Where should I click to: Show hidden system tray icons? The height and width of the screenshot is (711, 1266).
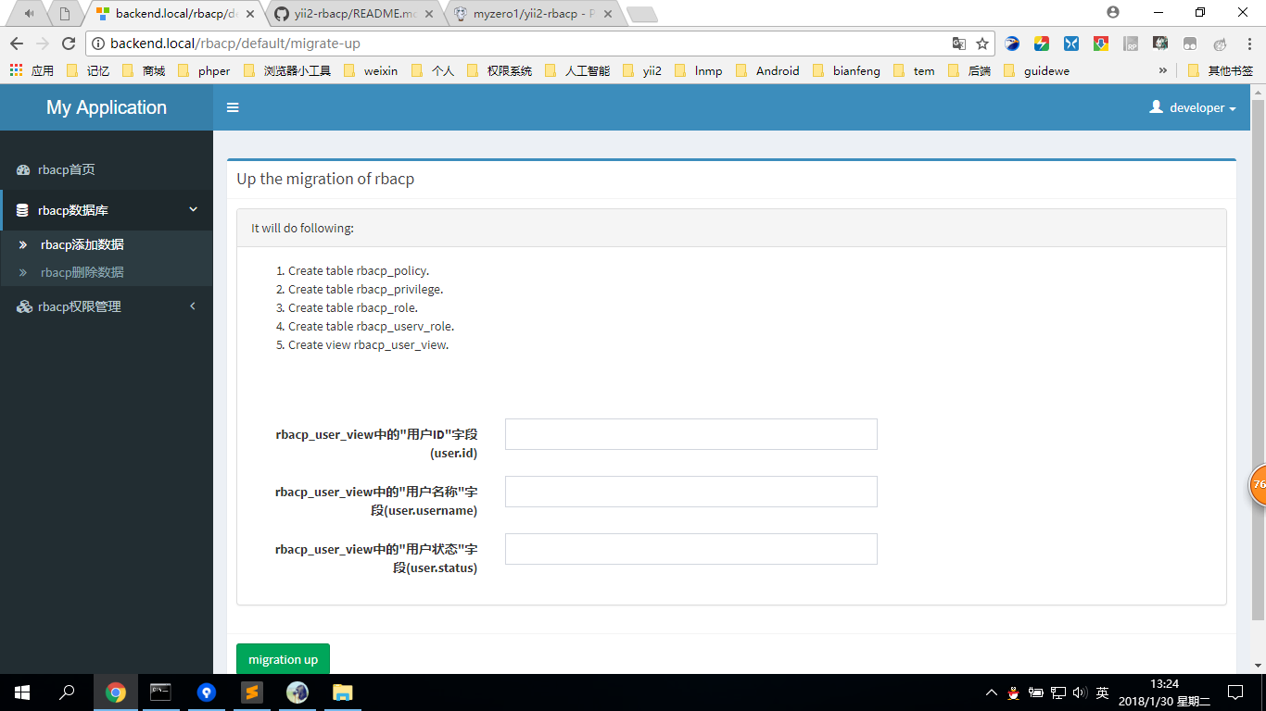(992, 692)
